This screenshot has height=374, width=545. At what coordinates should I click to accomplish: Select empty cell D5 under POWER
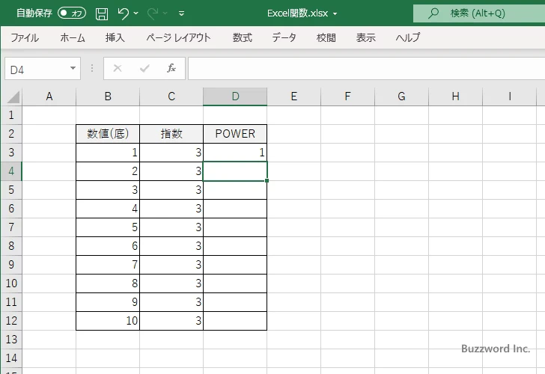point(235,190)
